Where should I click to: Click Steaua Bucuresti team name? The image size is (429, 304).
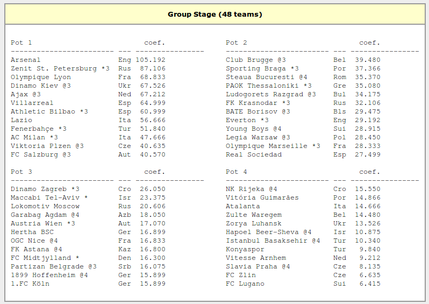click(260, 77)
